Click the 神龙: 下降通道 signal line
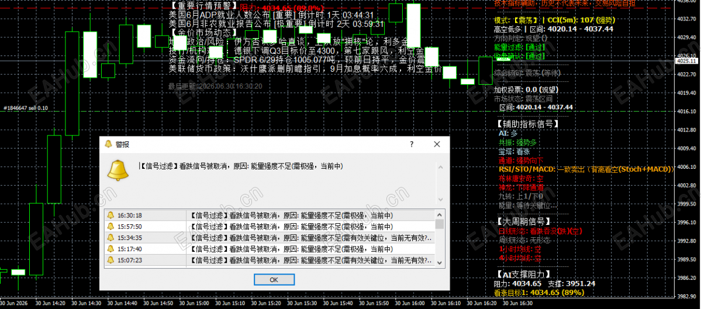The height and width of the screenshot is (309, 701). click(x=521, y=188)
